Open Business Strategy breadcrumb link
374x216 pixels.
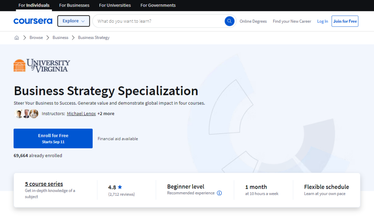[94, 38]
